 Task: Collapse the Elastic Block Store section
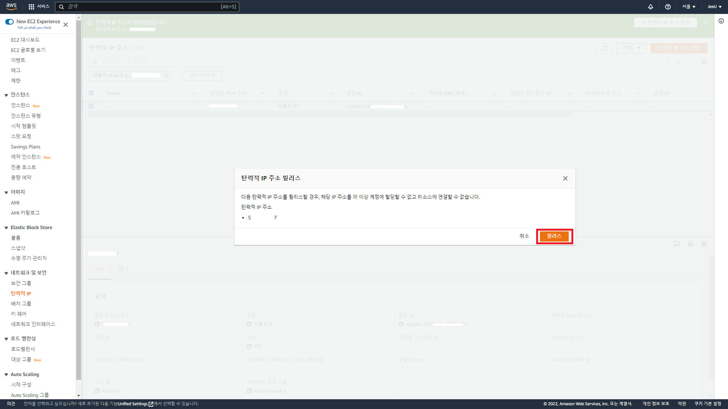tap(6, 228)
